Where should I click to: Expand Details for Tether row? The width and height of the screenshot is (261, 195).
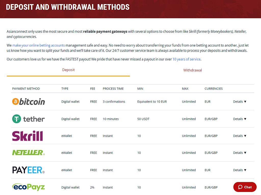240,119
